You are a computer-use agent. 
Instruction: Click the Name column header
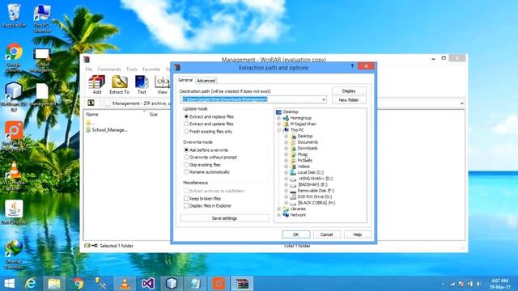click(92, 114)
